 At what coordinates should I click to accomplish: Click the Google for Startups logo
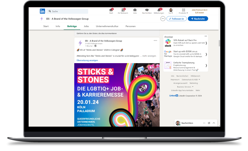click(168, 54)
